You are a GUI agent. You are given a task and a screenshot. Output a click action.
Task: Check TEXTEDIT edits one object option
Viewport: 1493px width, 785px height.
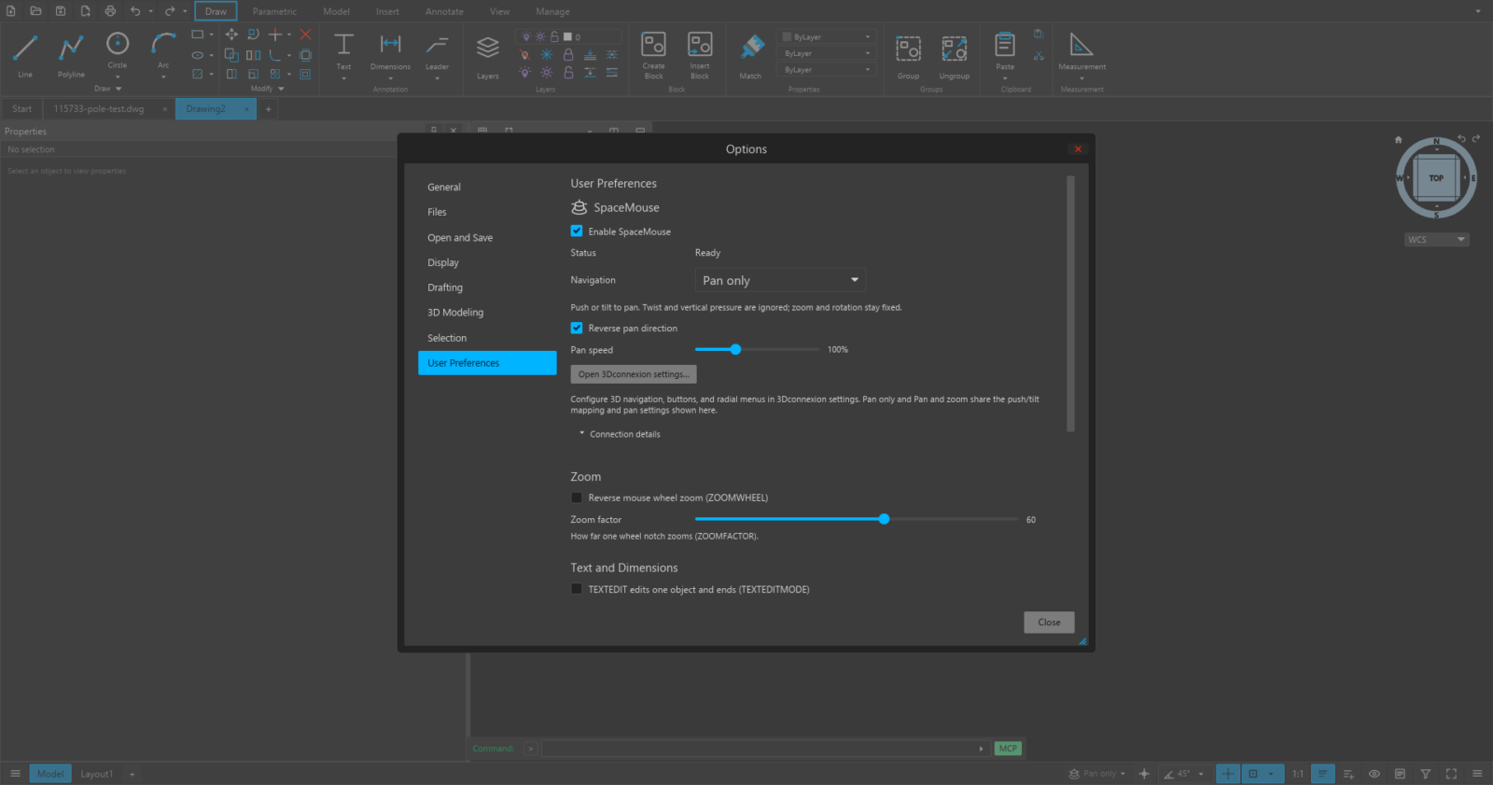pos(577,589)
